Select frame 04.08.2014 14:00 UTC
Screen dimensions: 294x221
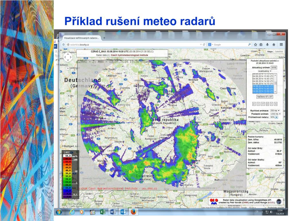[x=263, y=86]
